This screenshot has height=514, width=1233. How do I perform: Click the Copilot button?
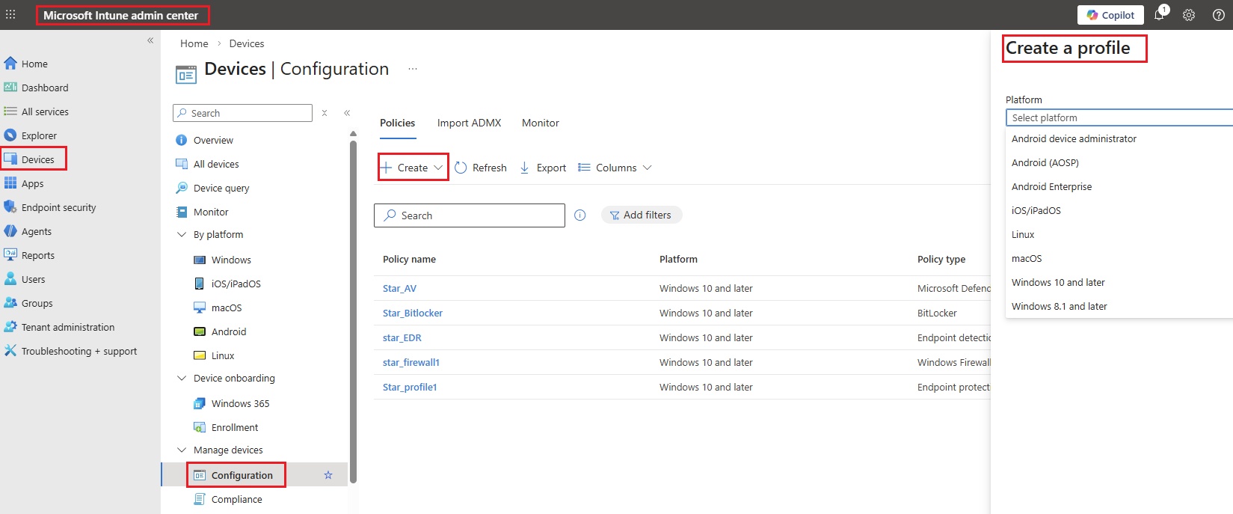tap(1110, 15)
